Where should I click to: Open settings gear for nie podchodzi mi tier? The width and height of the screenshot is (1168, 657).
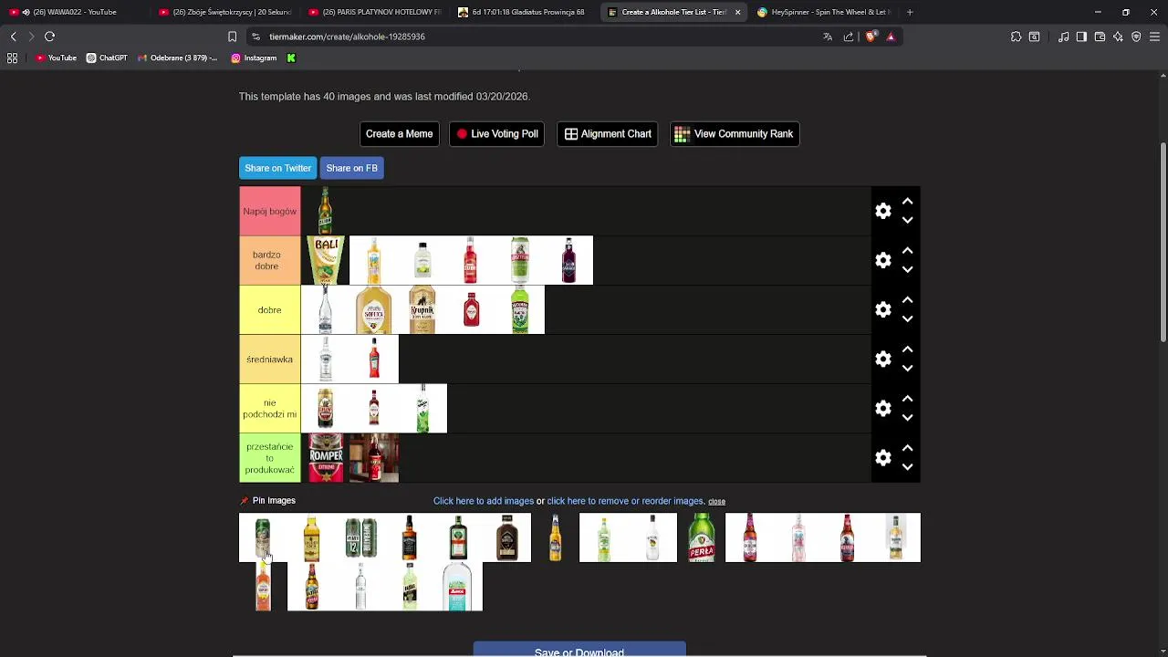(882, 408)
